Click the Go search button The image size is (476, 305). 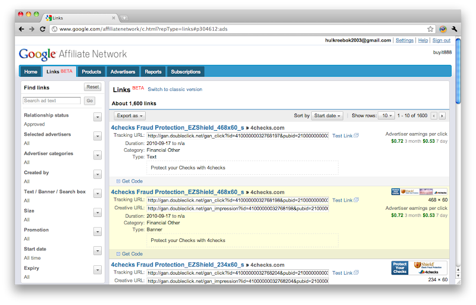point(90,100)
